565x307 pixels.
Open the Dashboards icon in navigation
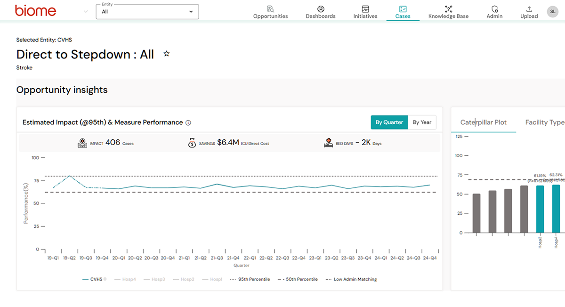[x=321, y=9]
